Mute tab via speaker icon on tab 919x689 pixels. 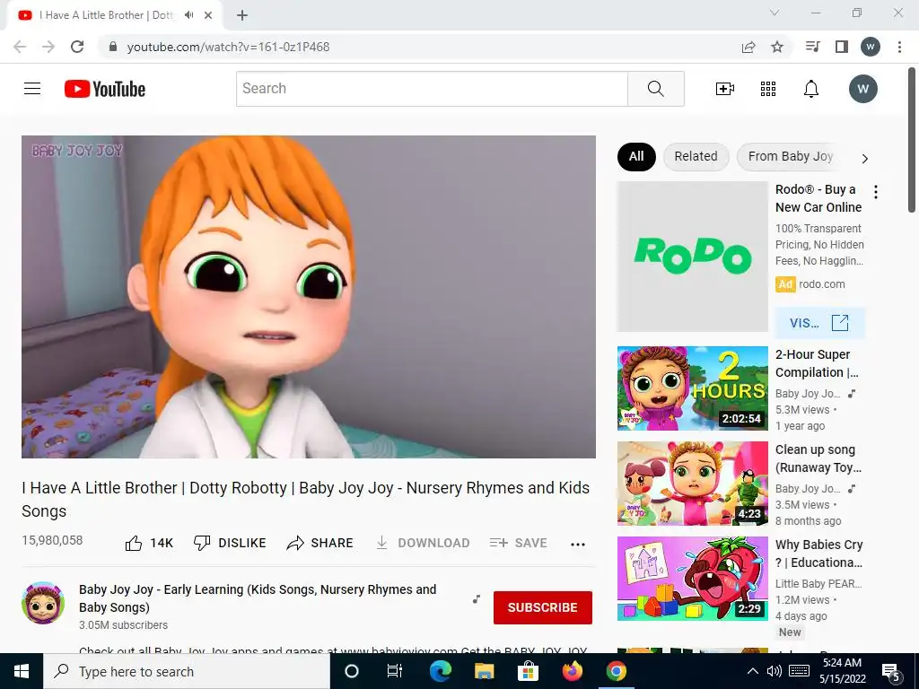pyautogui.click(x=188, y=15)
